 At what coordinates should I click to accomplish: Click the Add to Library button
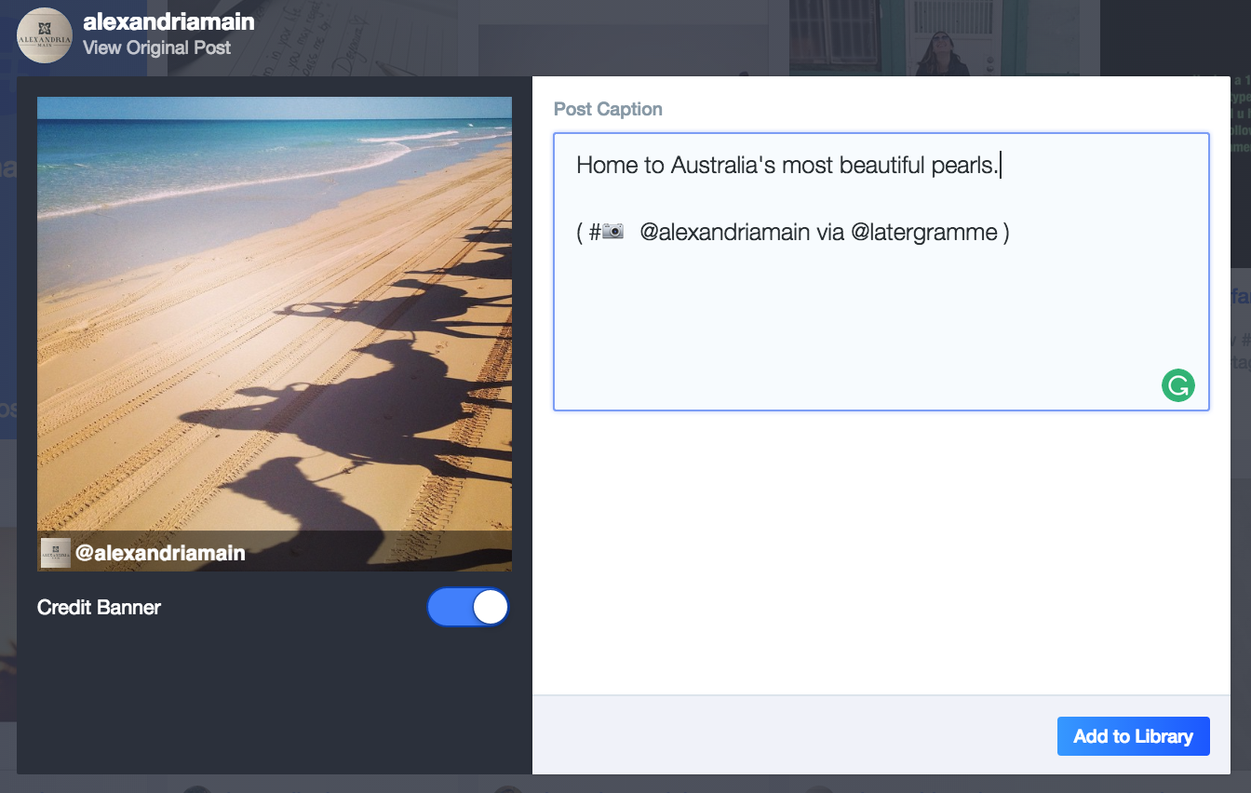1133,736
